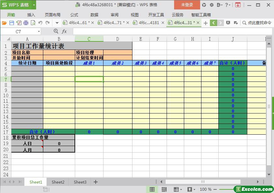The width and height of the screenshot is (274, 193).
Task: Click the skin/theme icon next to 未登录
Action: point(204,5)
